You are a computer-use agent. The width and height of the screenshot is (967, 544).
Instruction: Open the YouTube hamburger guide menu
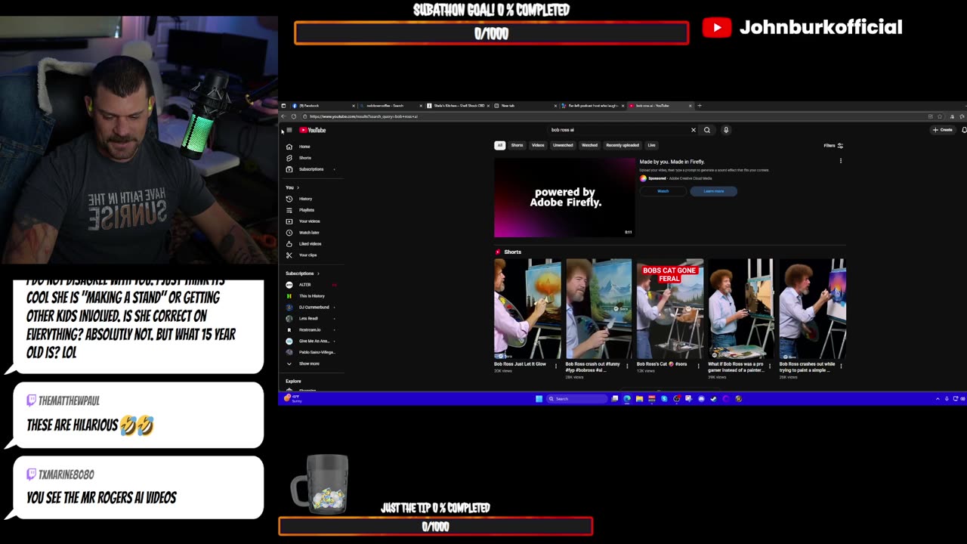289,130
